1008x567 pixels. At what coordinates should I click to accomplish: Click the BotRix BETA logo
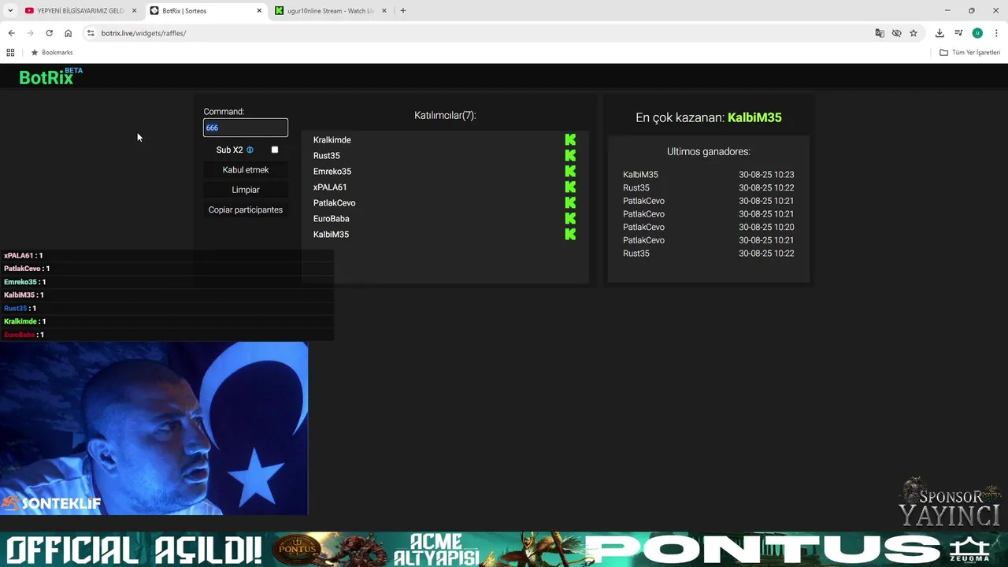[x=50, y=76]
